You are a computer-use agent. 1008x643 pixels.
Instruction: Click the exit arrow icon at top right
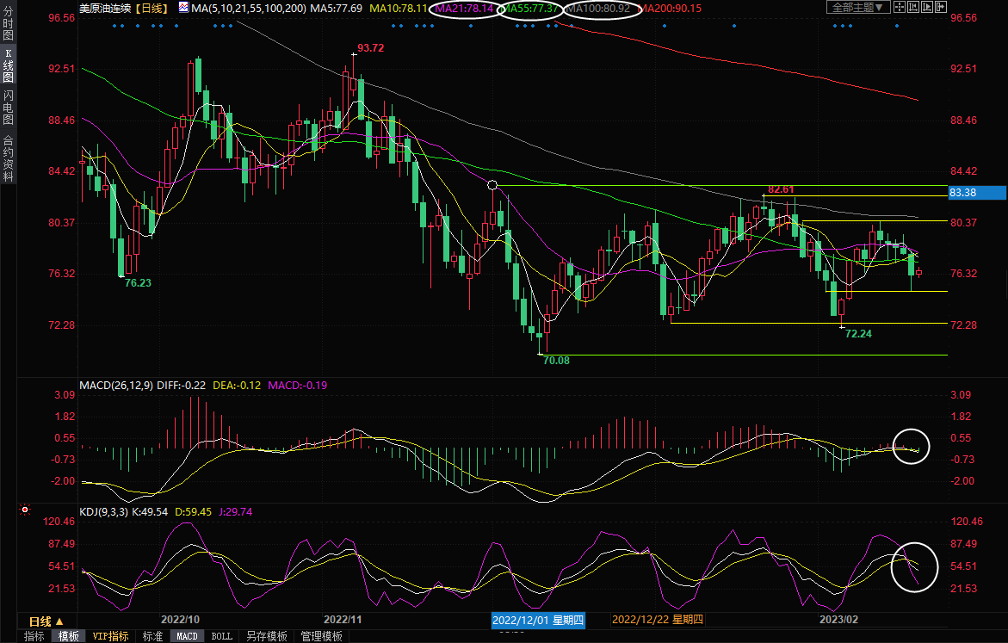(x=941, y=7)
